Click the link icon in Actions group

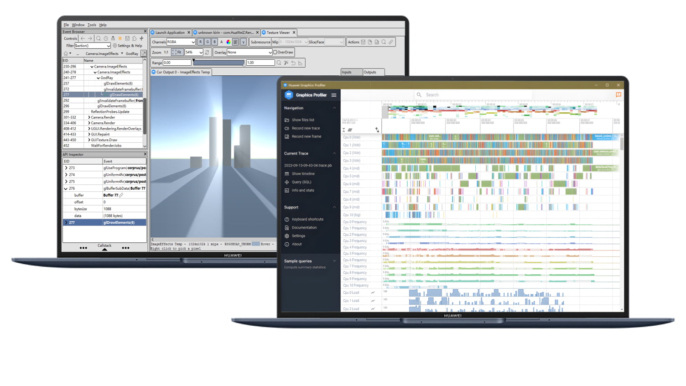(391, 42)
